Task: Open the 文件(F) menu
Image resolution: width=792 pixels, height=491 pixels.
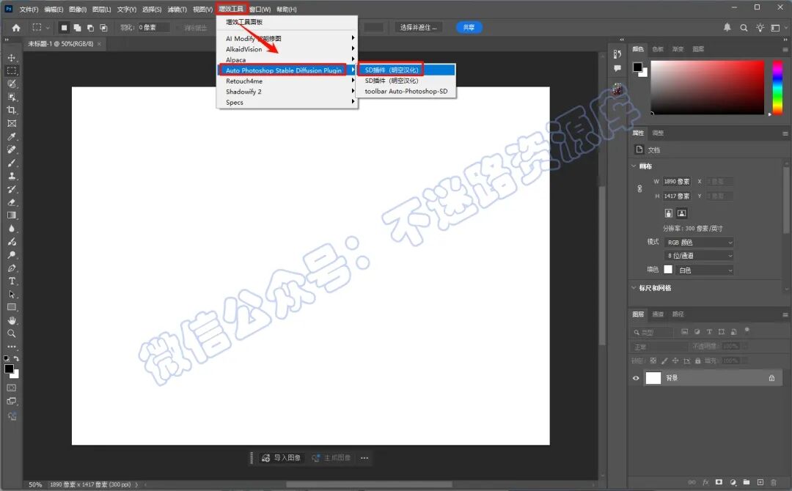Action: 29,9
